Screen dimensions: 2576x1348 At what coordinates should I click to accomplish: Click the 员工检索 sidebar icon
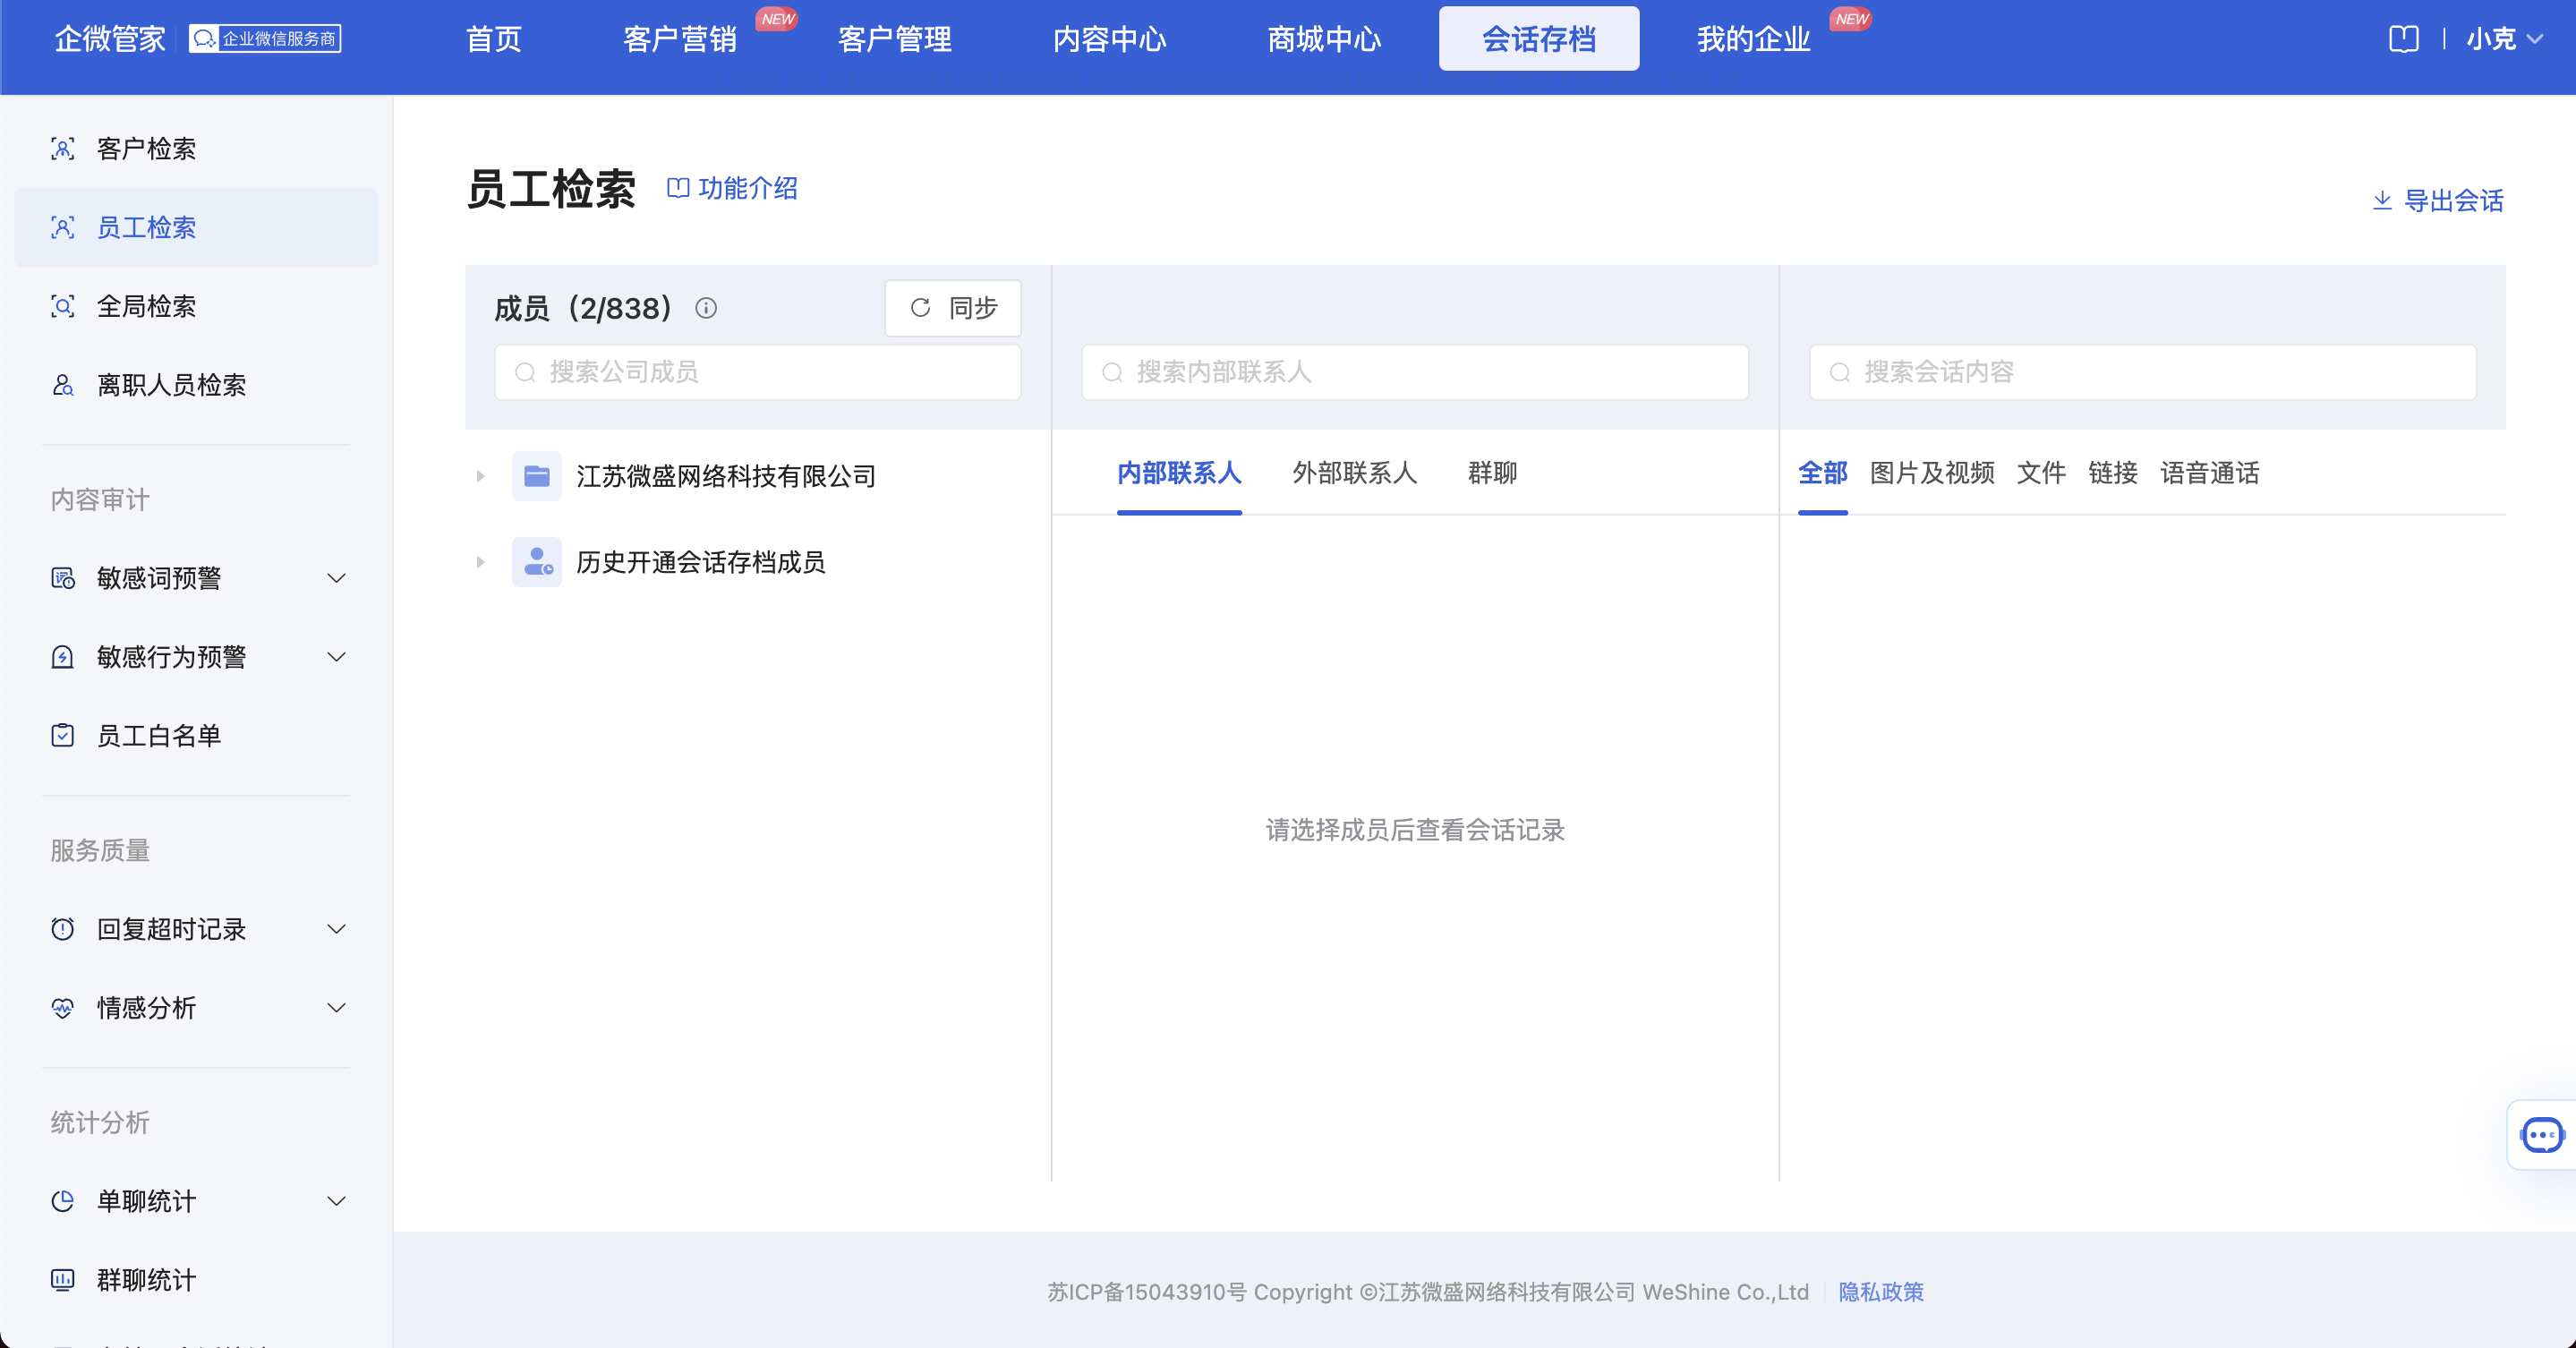coord(63,228)
